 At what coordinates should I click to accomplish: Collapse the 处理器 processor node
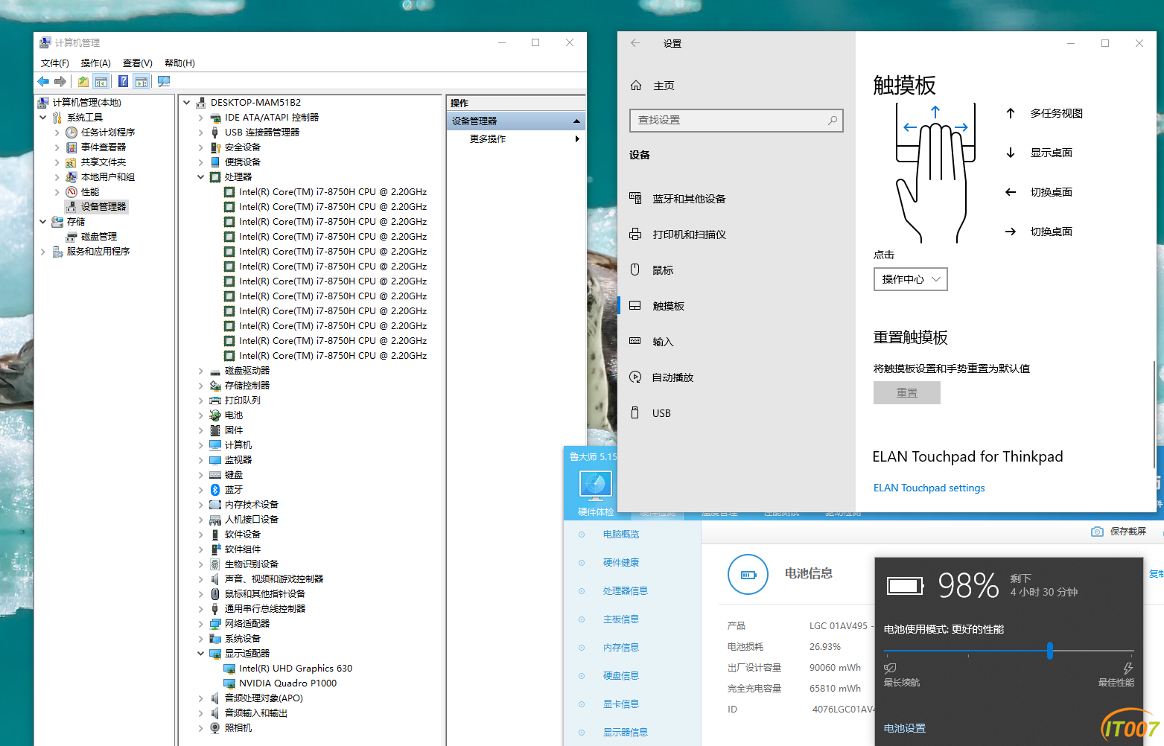(200, 176)
